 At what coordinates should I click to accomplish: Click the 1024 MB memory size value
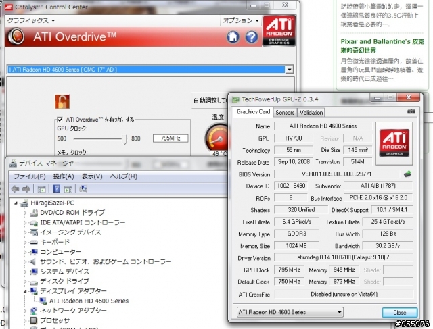(x=296, y=246)
